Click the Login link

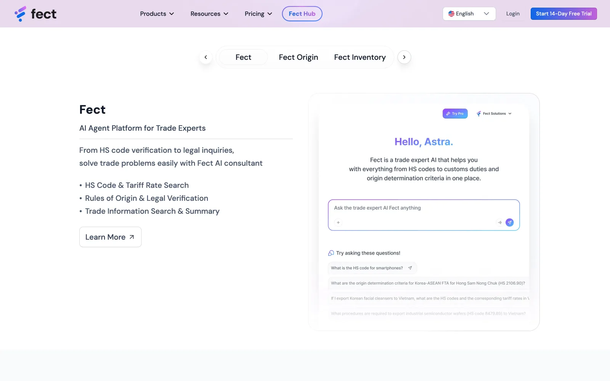click(513, 14)
